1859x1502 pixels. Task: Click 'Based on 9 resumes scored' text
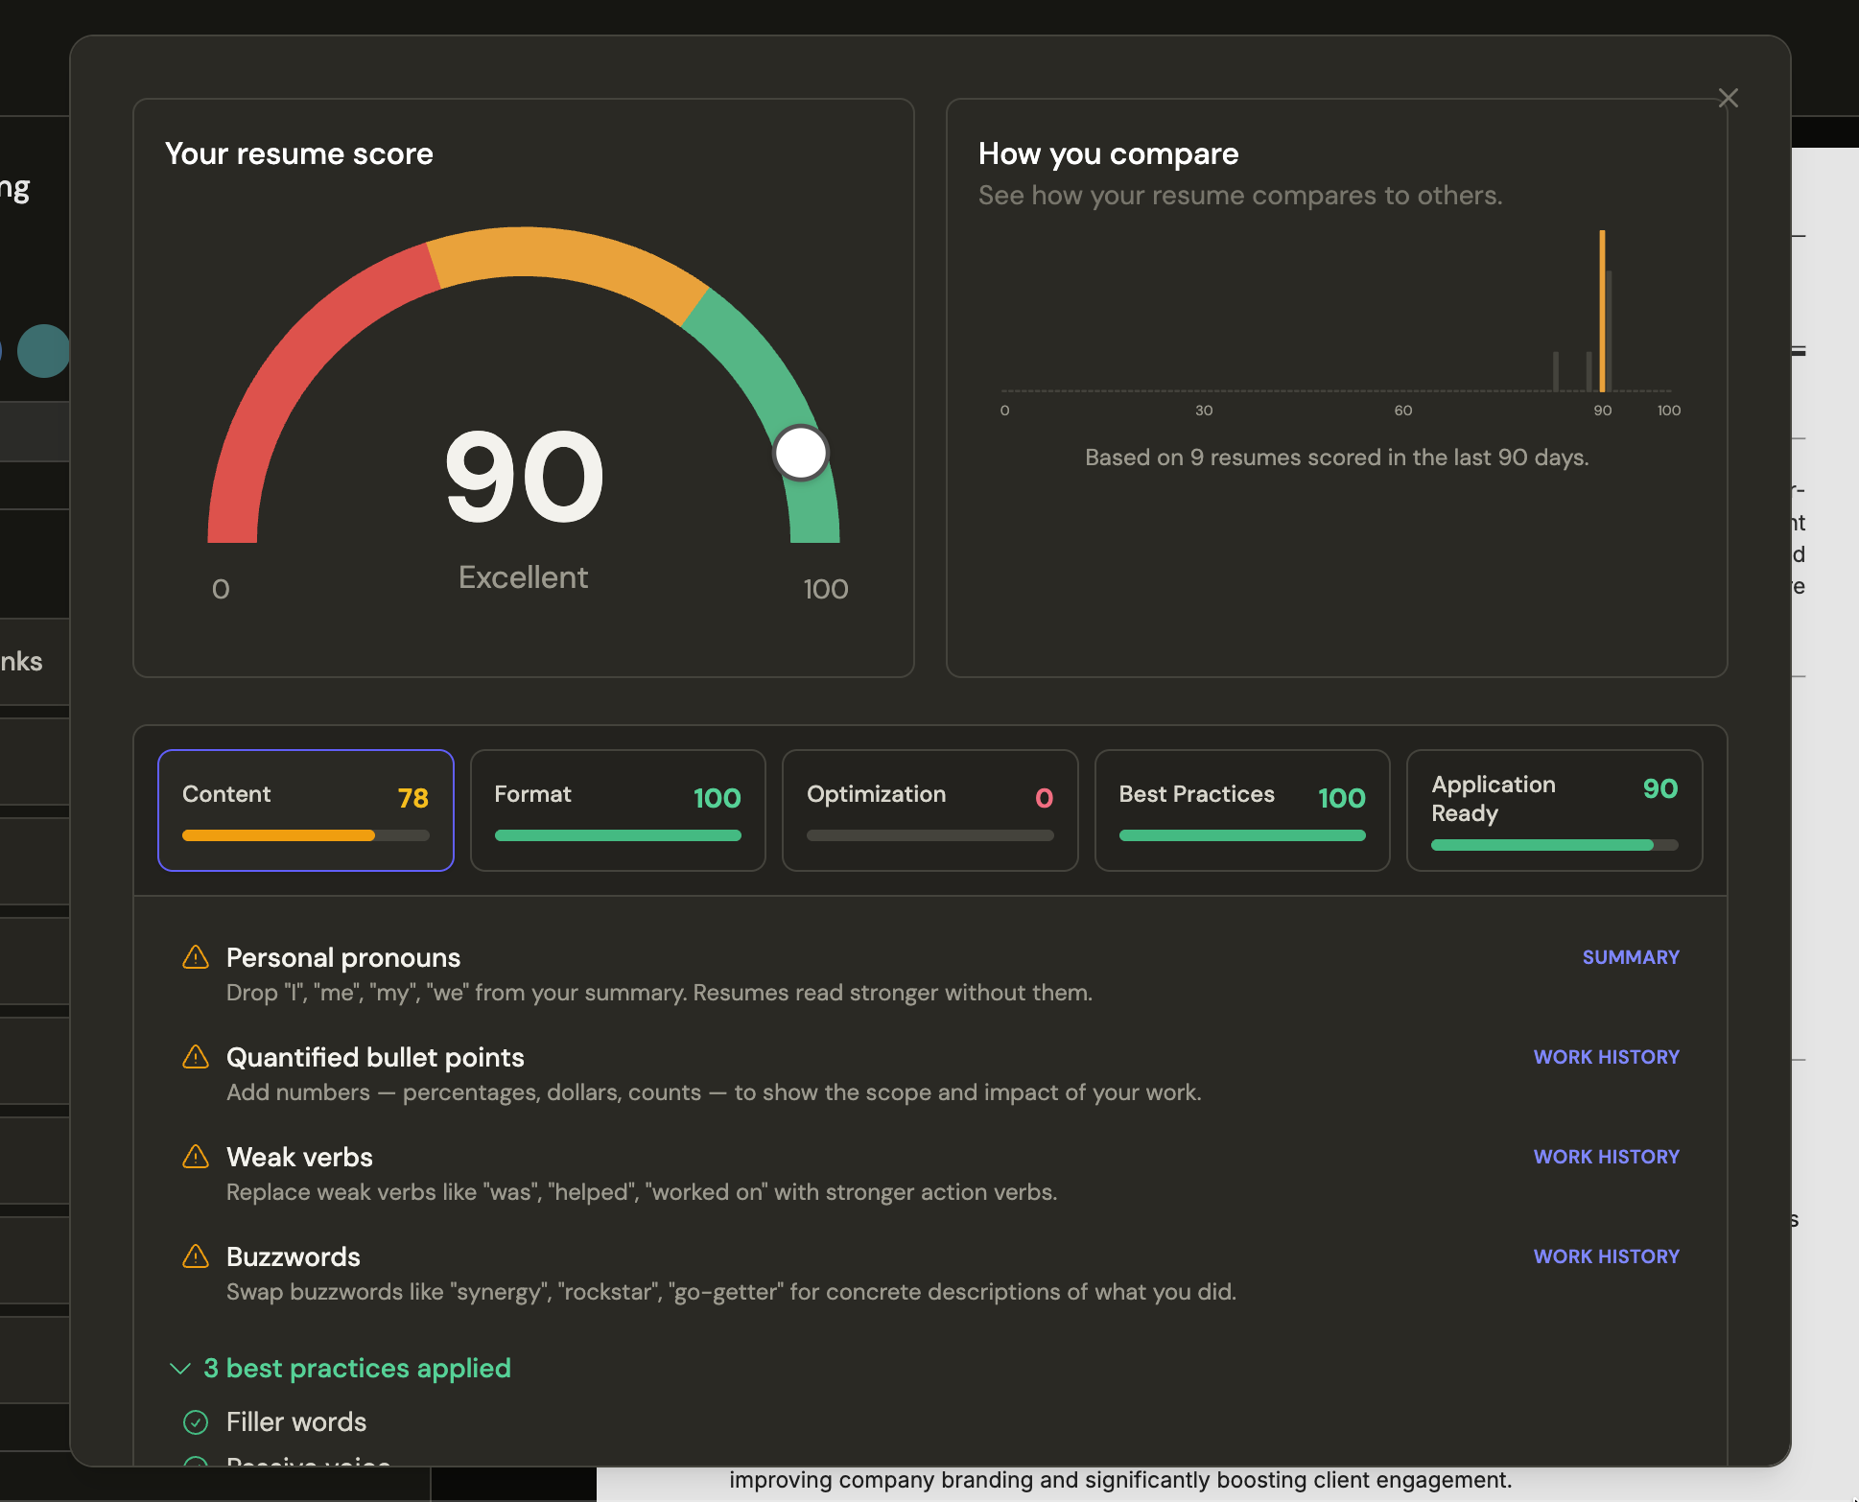(1337, 458)
